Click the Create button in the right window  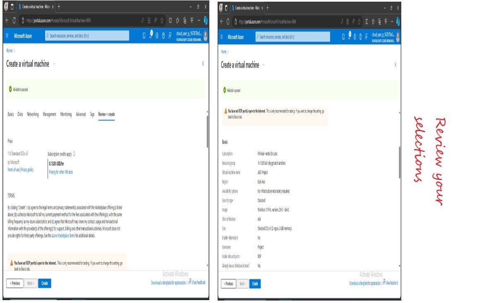click(255, 284)
